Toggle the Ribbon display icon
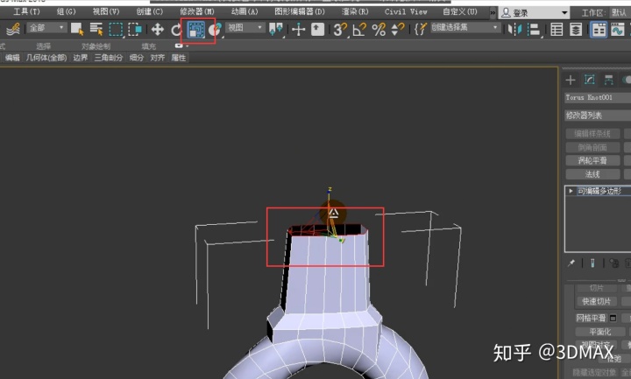This screenshot has width=631, height=379. point(599,30)
